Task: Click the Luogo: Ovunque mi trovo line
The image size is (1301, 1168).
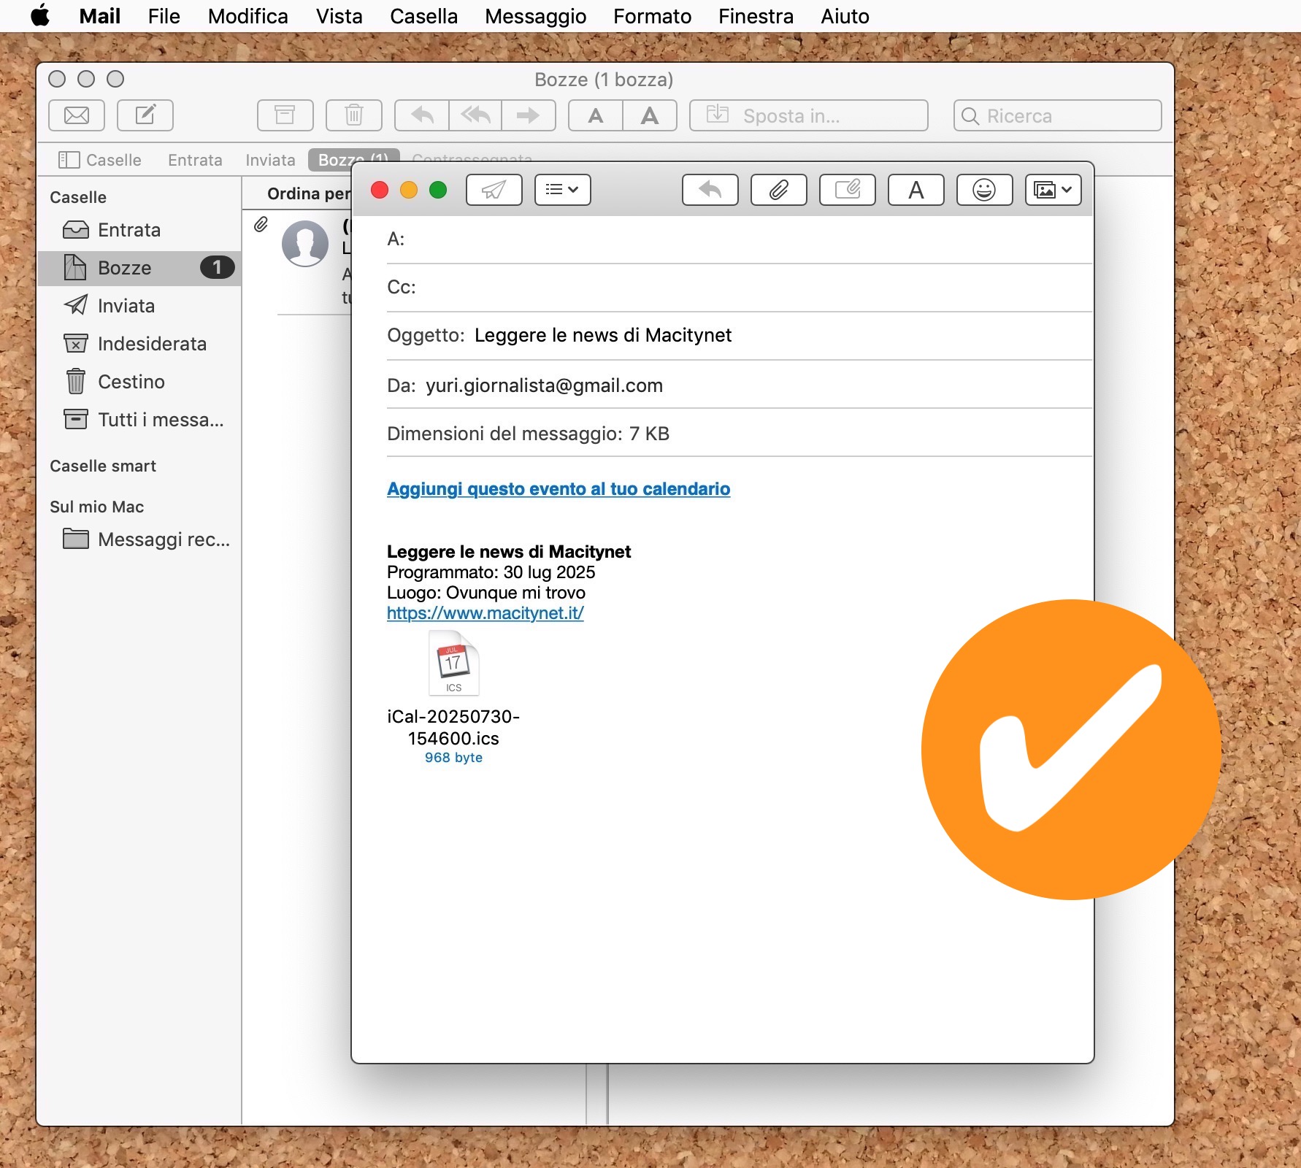Action: click(x=486, y=593)
